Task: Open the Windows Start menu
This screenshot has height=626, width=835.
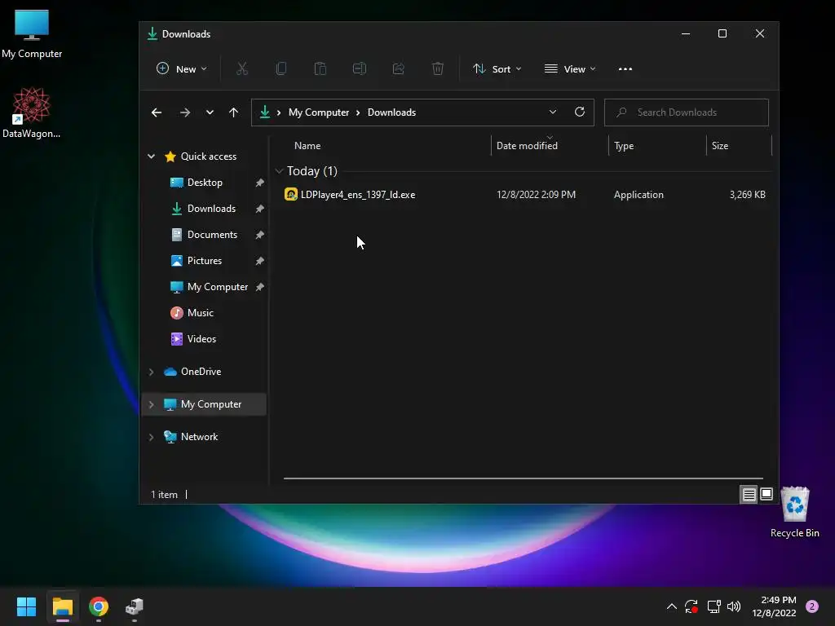Action: [x=26, y=606]
